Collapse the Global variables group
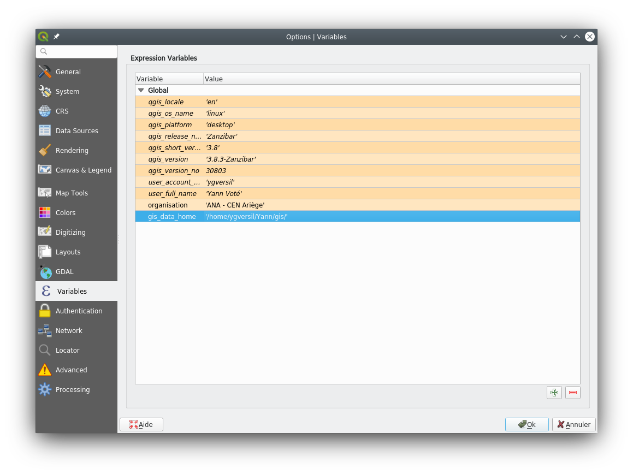 tap(141, 91)
